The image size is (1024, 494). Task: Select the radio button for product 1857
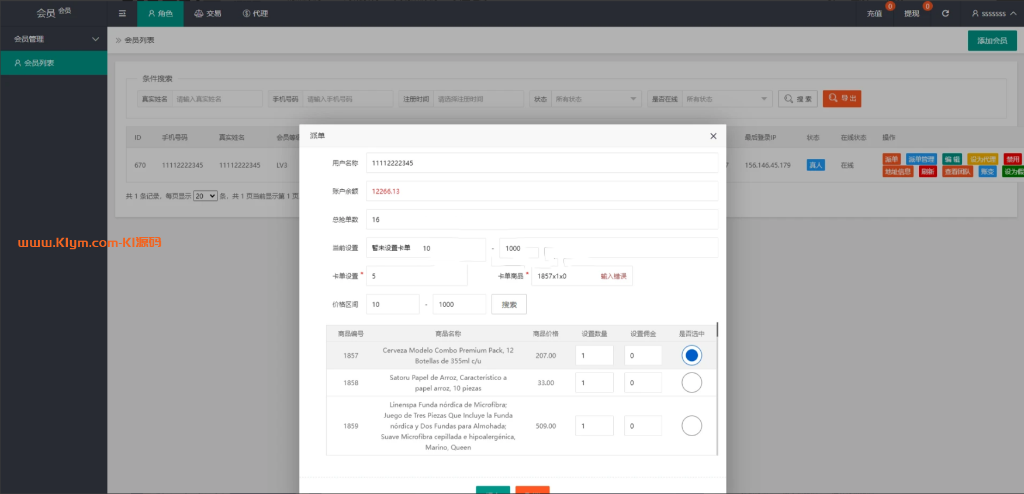(691, 356)
